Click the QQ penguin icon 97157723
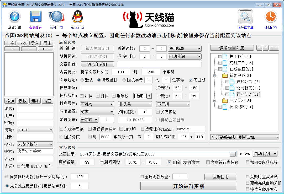This screenshot has height=194, width=284. [x=77, y=17]
